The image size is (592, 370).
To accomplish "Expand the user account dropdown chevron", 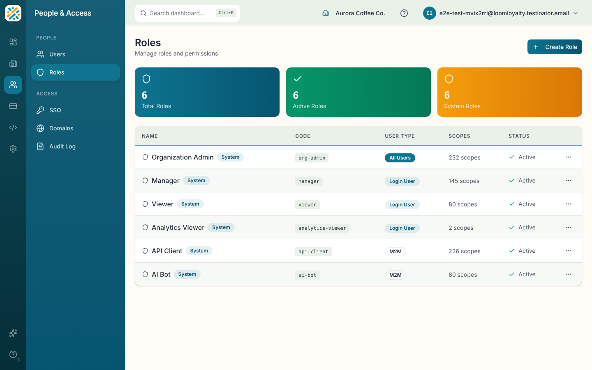I will point(576,13).
